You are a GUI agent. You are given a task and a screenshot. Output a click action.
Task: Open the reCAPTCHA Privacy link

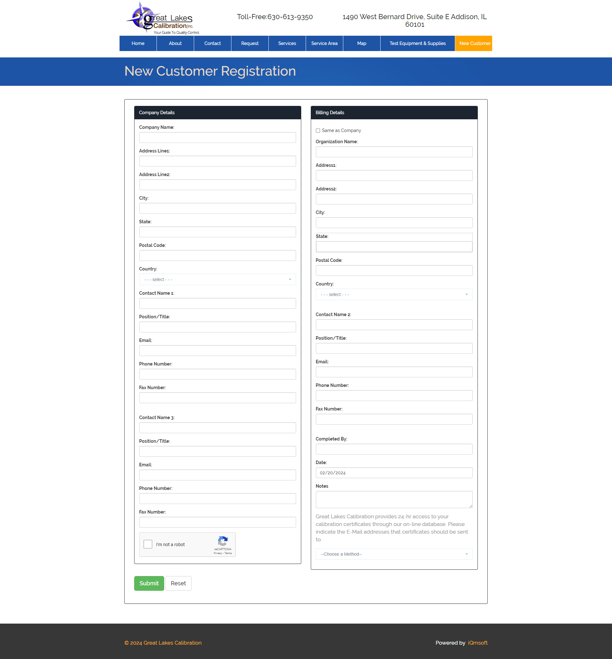218,553
